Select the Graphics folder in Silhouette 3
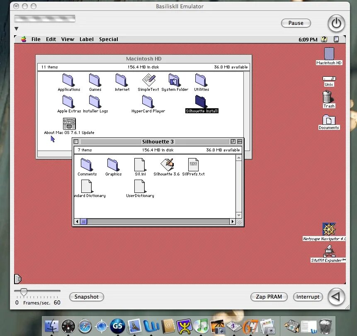Image resolution: width=357 pixels, height=336 pixels. coord(113,164)
